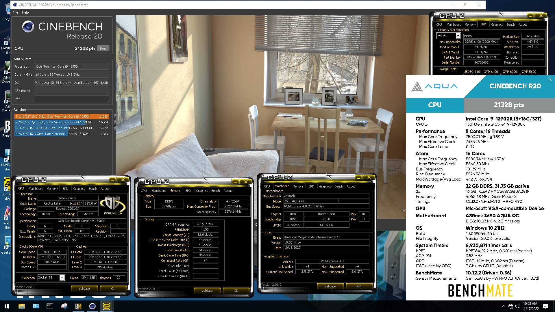Select the Geekbench desktop icon
The image size is (555, 312).
tap(6, 245)
